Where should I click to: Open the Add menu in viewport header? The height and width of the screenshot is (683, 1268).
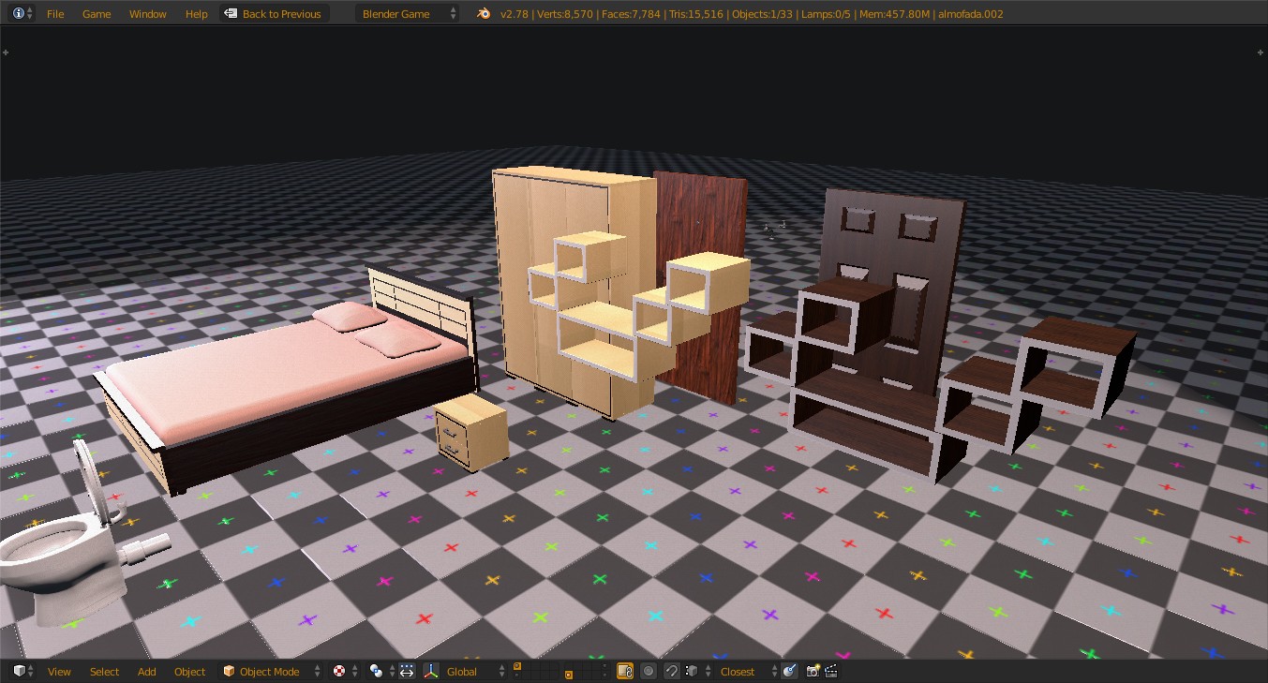click(x=147, y=671)
